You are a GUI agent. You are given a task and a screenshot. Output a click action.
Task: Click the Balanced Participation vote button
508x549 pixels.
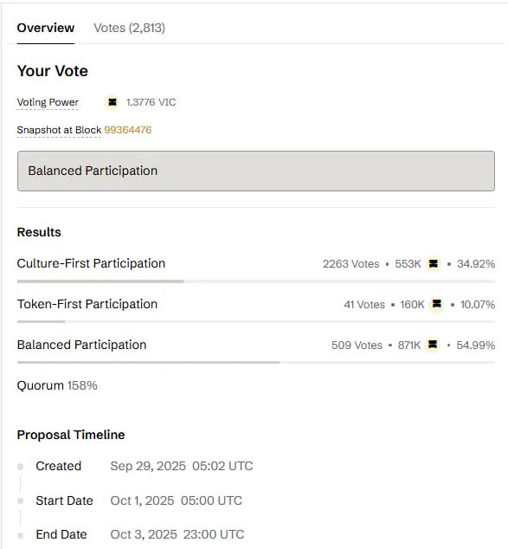pyautogui.click(x=256, y=171)
